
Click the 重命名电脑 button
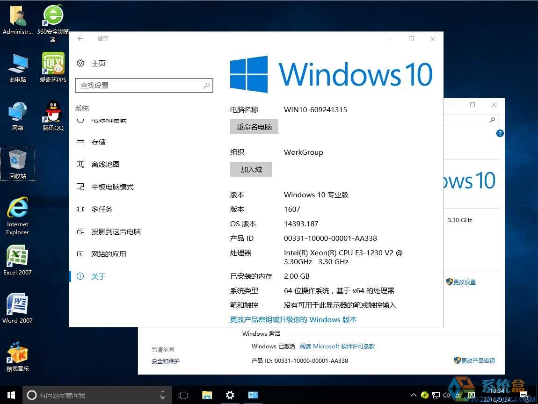point(254,127)
